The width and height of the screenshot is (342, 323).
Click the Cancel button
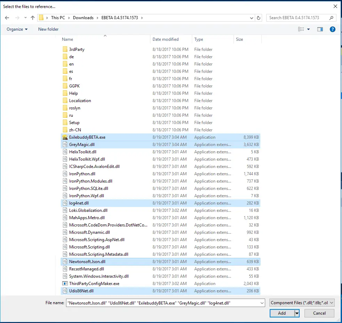coord(319,313)
